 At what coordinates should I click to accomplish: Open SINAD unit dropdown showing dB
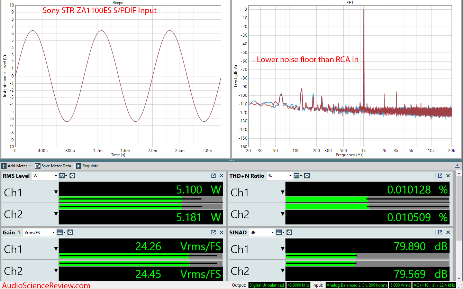tap(262, 232)
